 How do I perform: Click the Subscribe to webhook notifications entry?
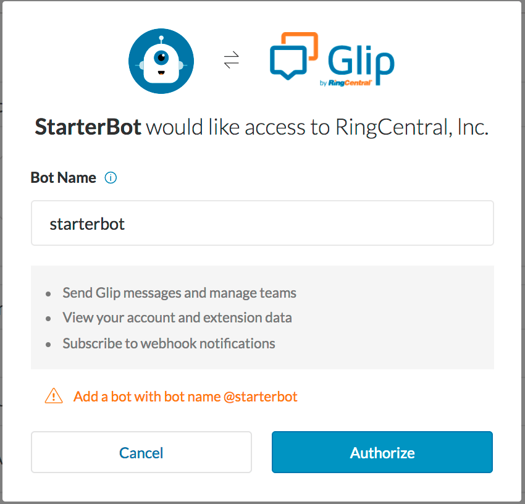click(x=169, y=343)
